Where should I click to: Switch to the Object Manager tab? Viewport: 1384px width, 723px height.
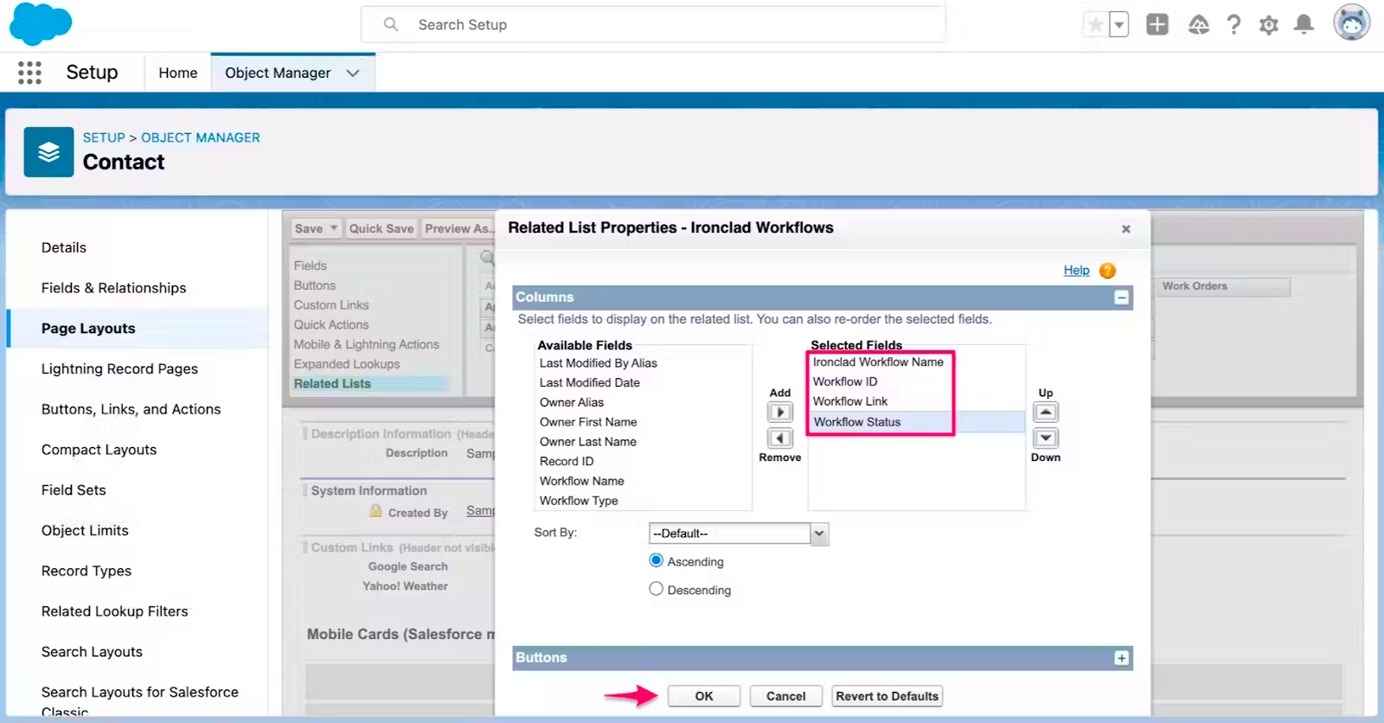[x=278, y=74]
